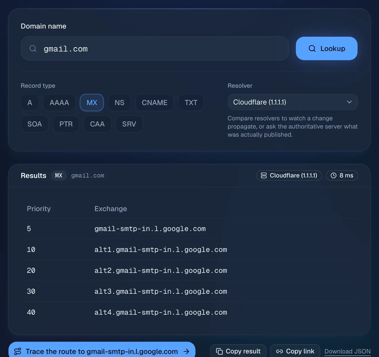Run the DNS Lookup button
Image resolution: width=379 pixels, height=357 pixels.
click(327, 48)
